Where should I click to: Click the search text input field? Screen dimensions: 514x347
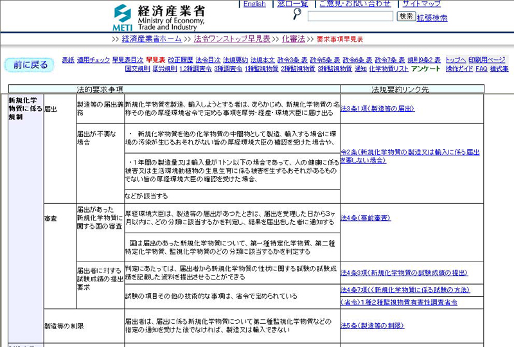pos(350,17)
